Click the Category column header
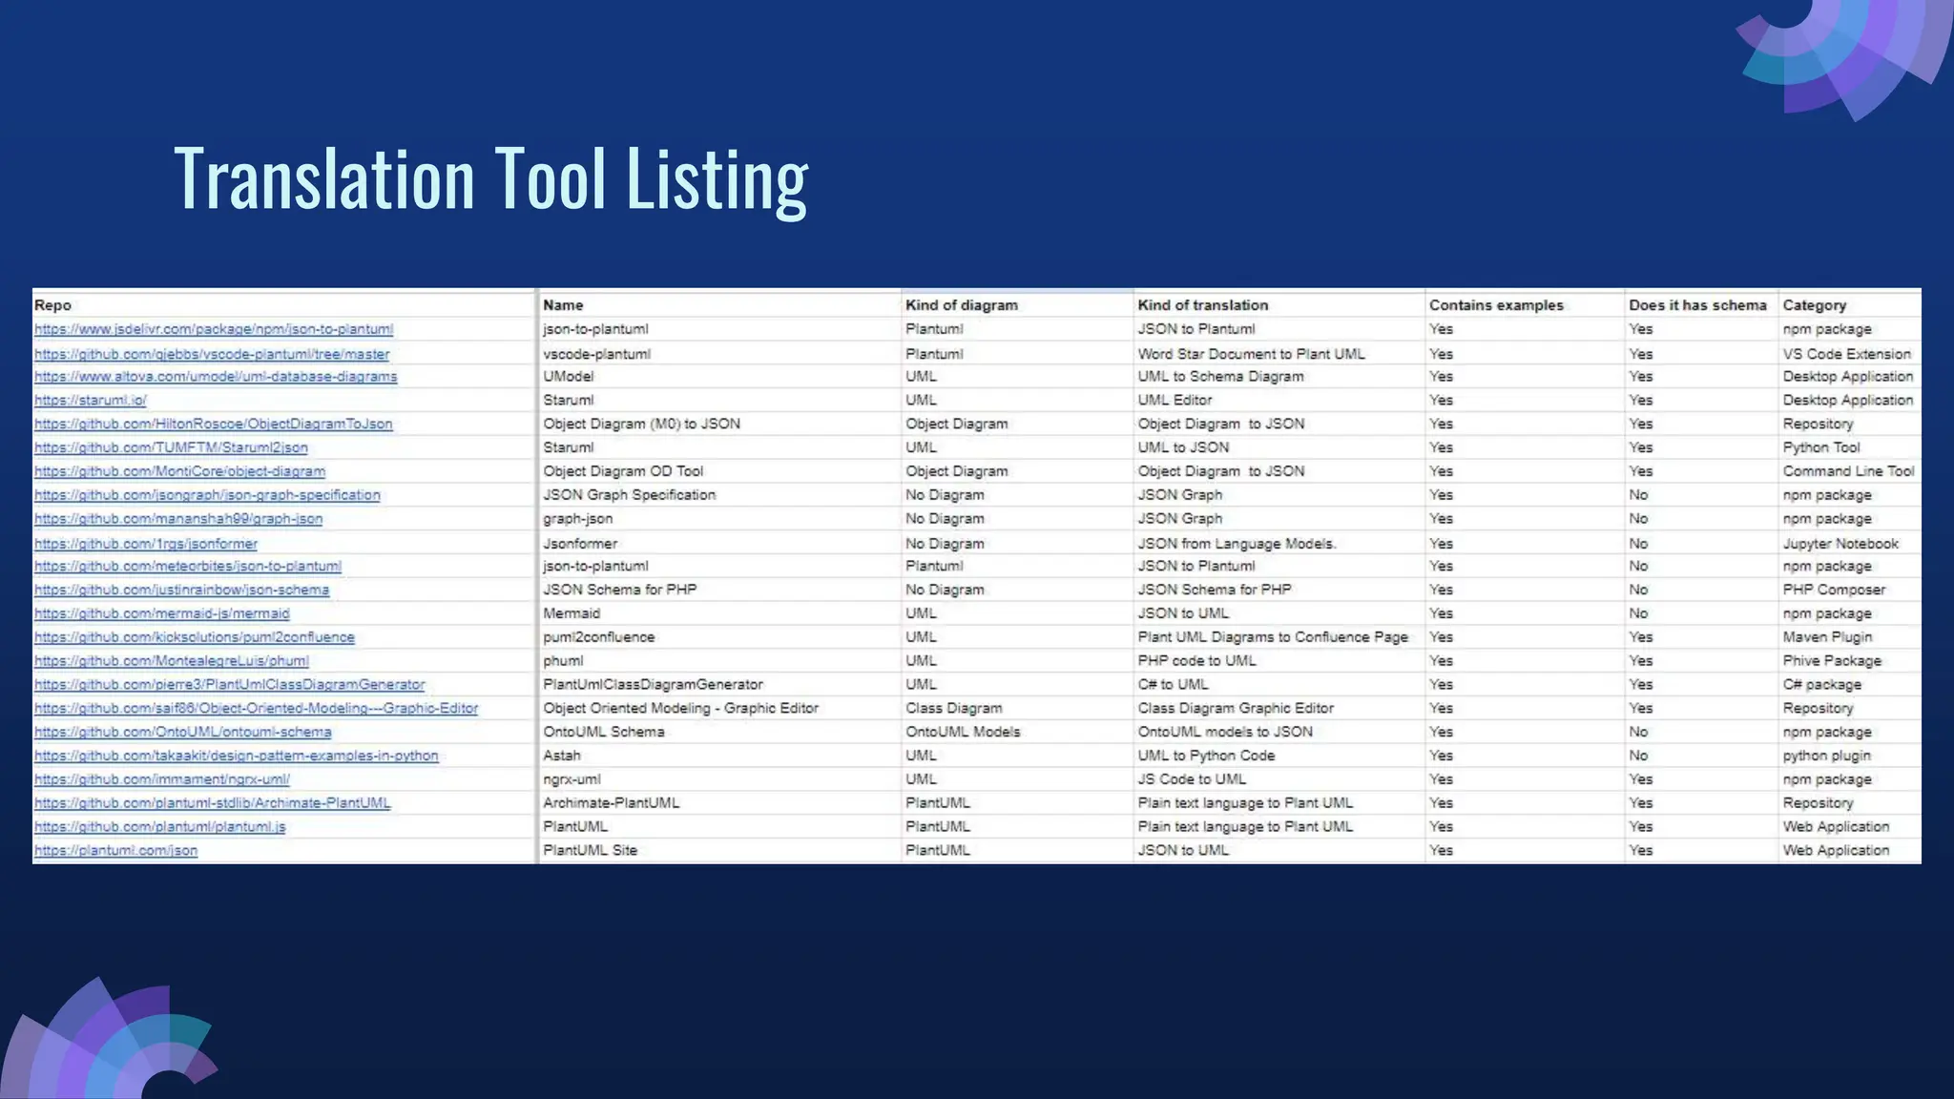Viewport: 1954px width, 1099px height. point(1814,305)
